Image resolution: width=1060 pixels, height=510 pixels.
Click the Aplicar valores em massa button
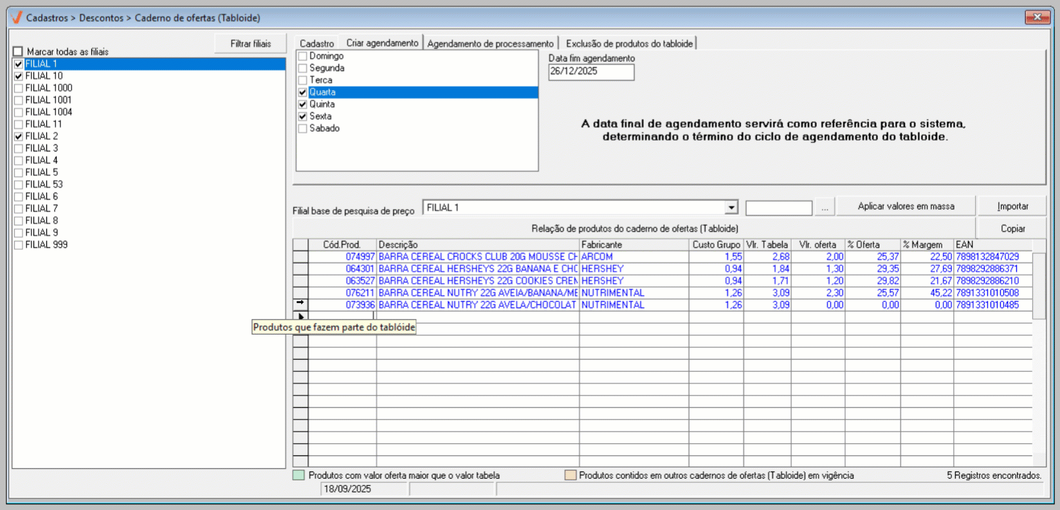click(906, 206)
